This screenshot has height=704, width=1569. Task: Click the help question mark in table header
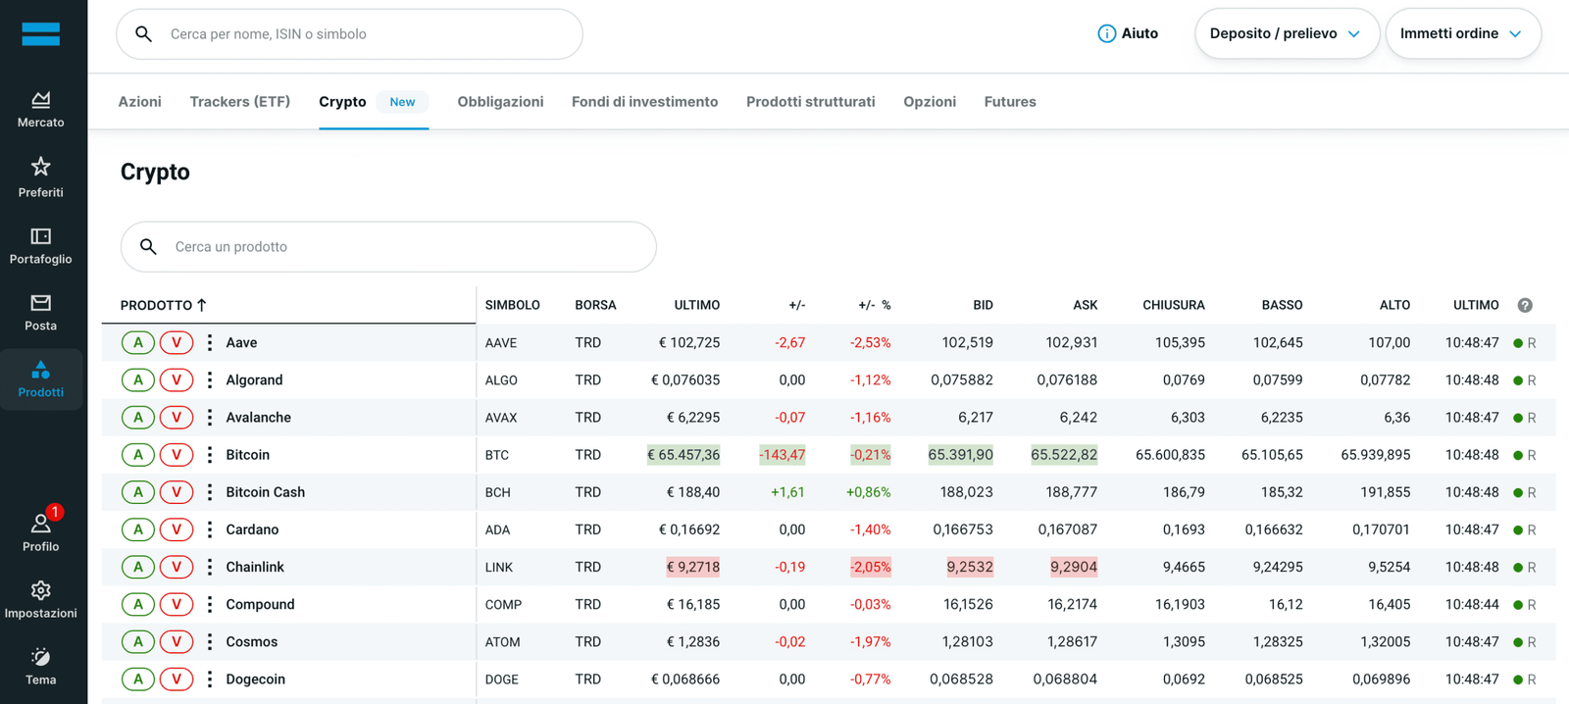coord(1525,305)
